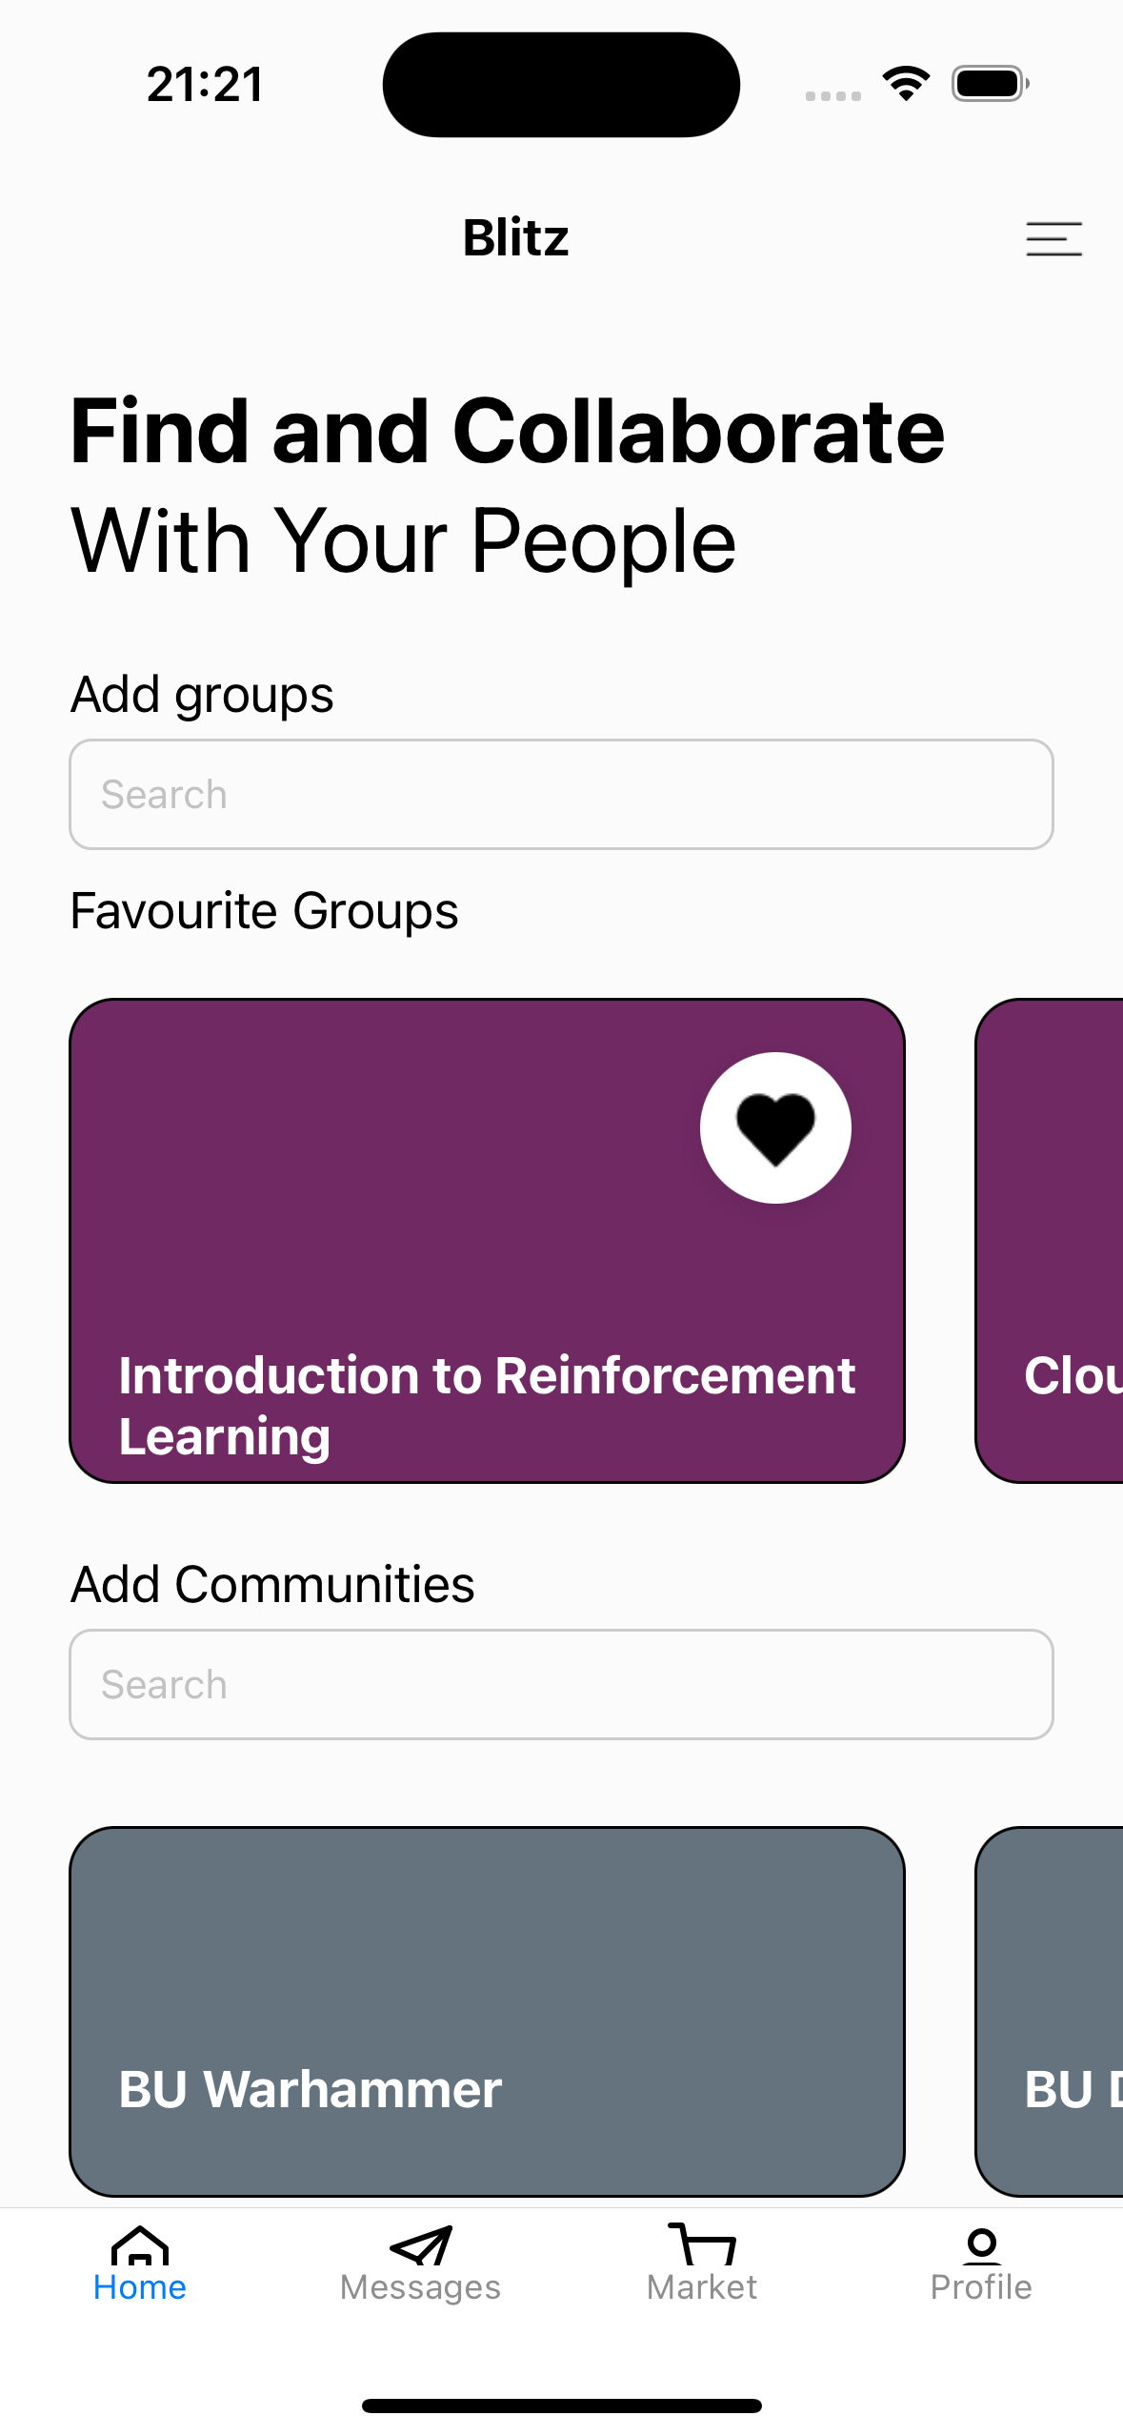Click the Add Communities search field
The height and width of the screenshot is (2436, 1123).
(561, 1684)
